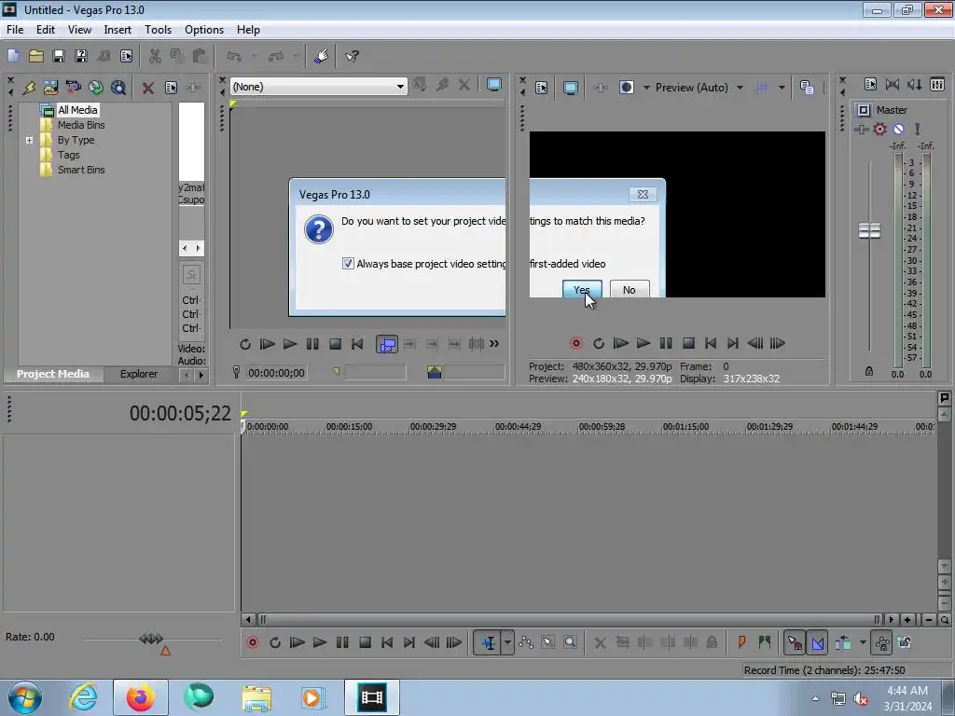Viewport: 955px width, 716px height.
Task: Click the trimmer toolbar overflow chevron
Action: [494, 344]
